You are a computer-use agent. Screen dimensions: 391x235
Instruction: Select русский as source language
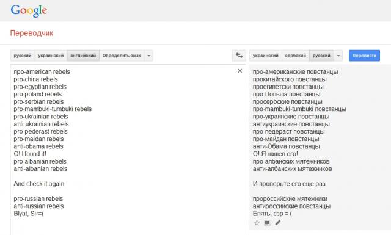click(x=23, y=56)
